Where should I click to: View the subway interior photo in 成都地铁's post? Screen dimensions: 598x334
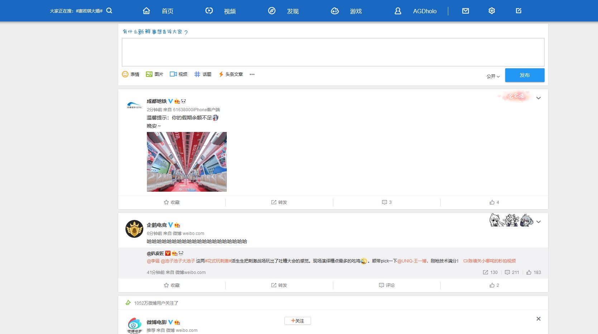[186, 162]
